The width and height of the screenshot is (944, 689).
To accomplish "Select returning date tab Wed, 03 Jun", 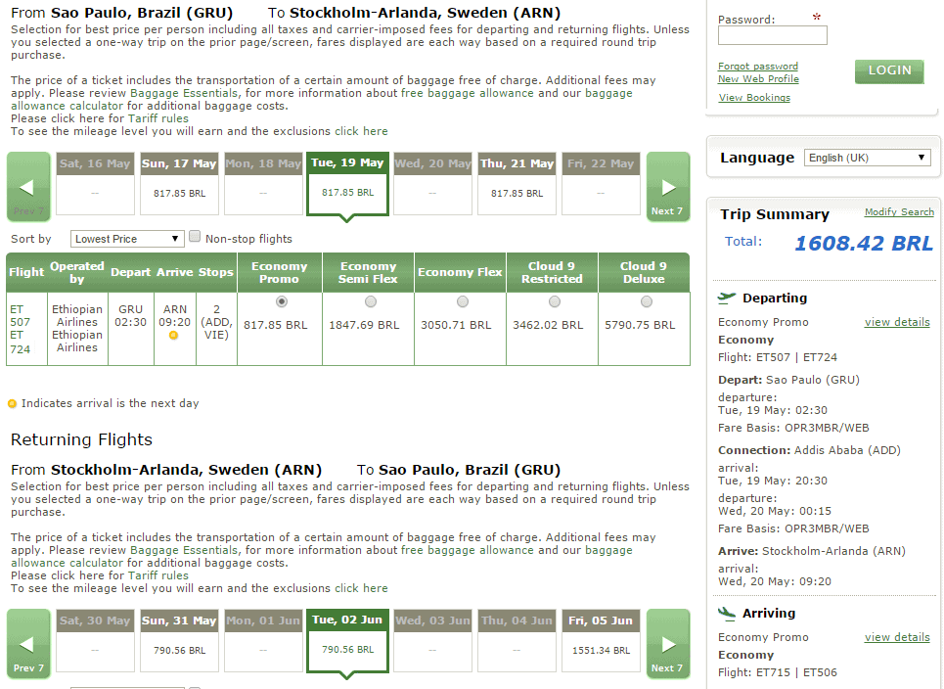I will coord(432,641).
